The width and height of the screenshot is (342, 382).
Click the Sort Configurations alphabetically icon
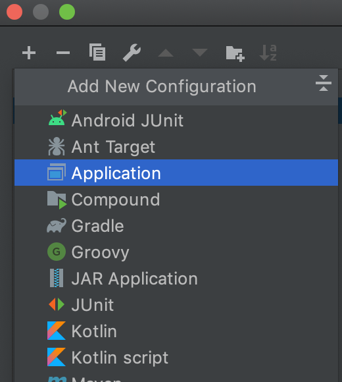(x=268, y=53)
